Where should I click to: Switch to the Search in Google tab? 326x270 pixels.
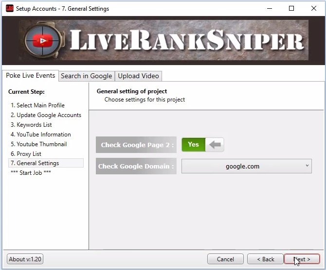87,76
